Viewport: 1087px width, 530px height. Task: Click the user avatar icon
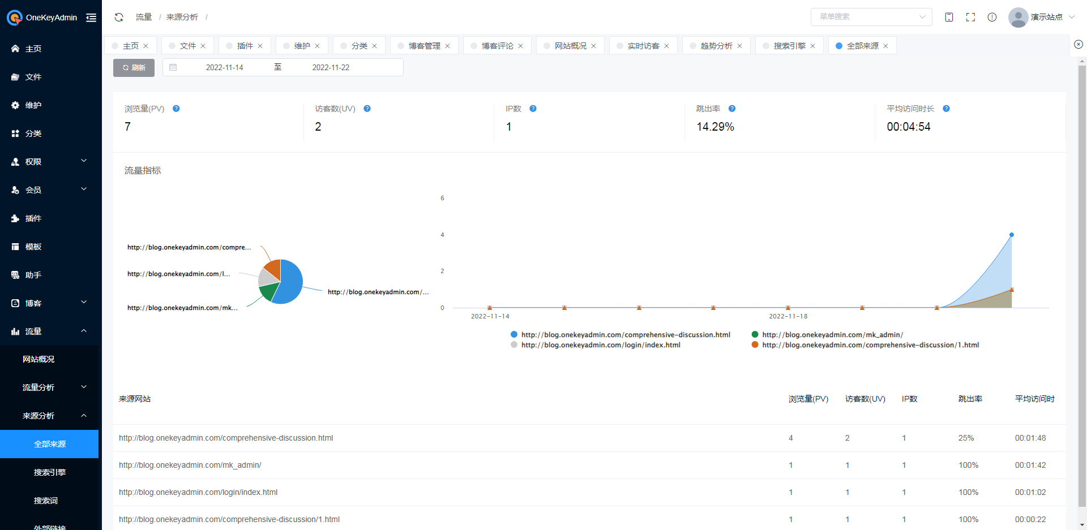1018,17
